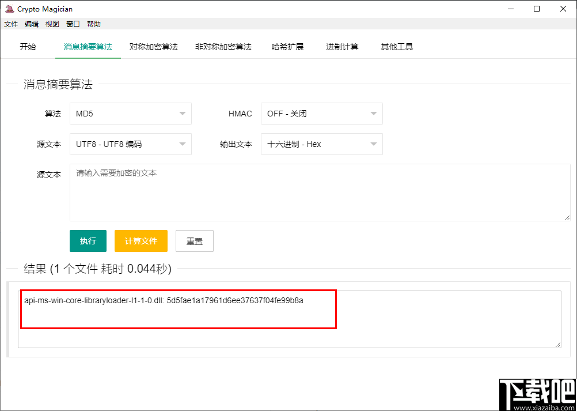Screen dimensions: 577x411
Task: Click the 重置 button
Action: tap(194, 241)
